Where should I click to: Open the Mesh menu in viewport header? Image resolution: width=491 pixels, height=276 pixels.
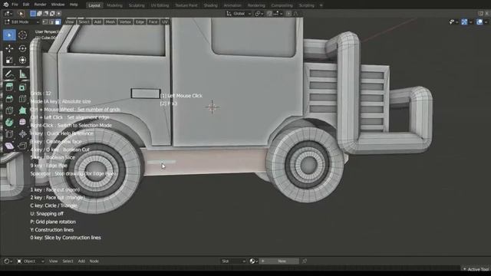point(110,22)
